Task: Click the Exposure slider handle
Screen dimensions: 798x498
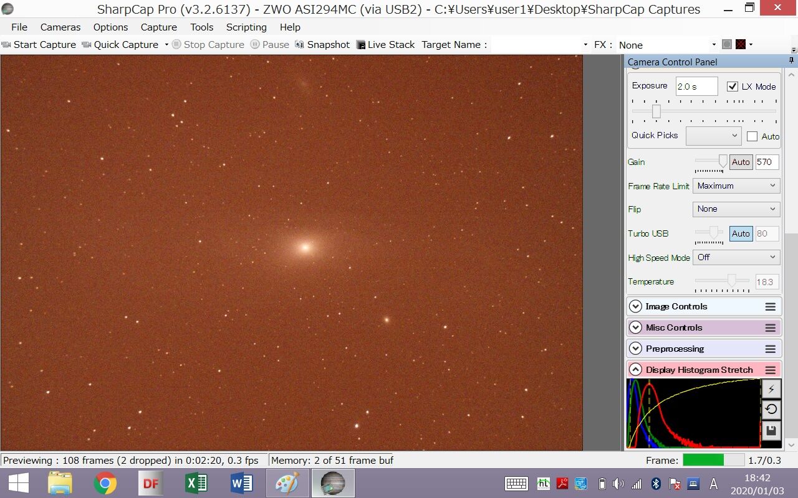Action: [x=656, y=111]
